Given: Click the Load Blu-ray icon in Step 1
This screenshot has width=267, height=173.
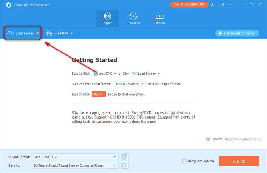Looking at the screenshot, I should pos(135,74).
